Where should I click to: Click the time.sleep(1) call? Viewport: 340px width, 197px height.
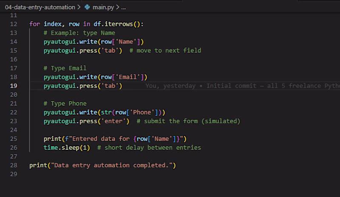[x=66, y=148]
